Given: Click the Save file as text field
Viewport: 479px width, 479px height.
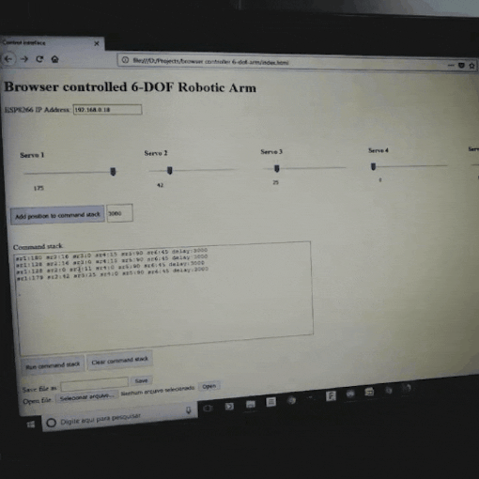Looking at the screenshot, I should click(x=95, y=384).
